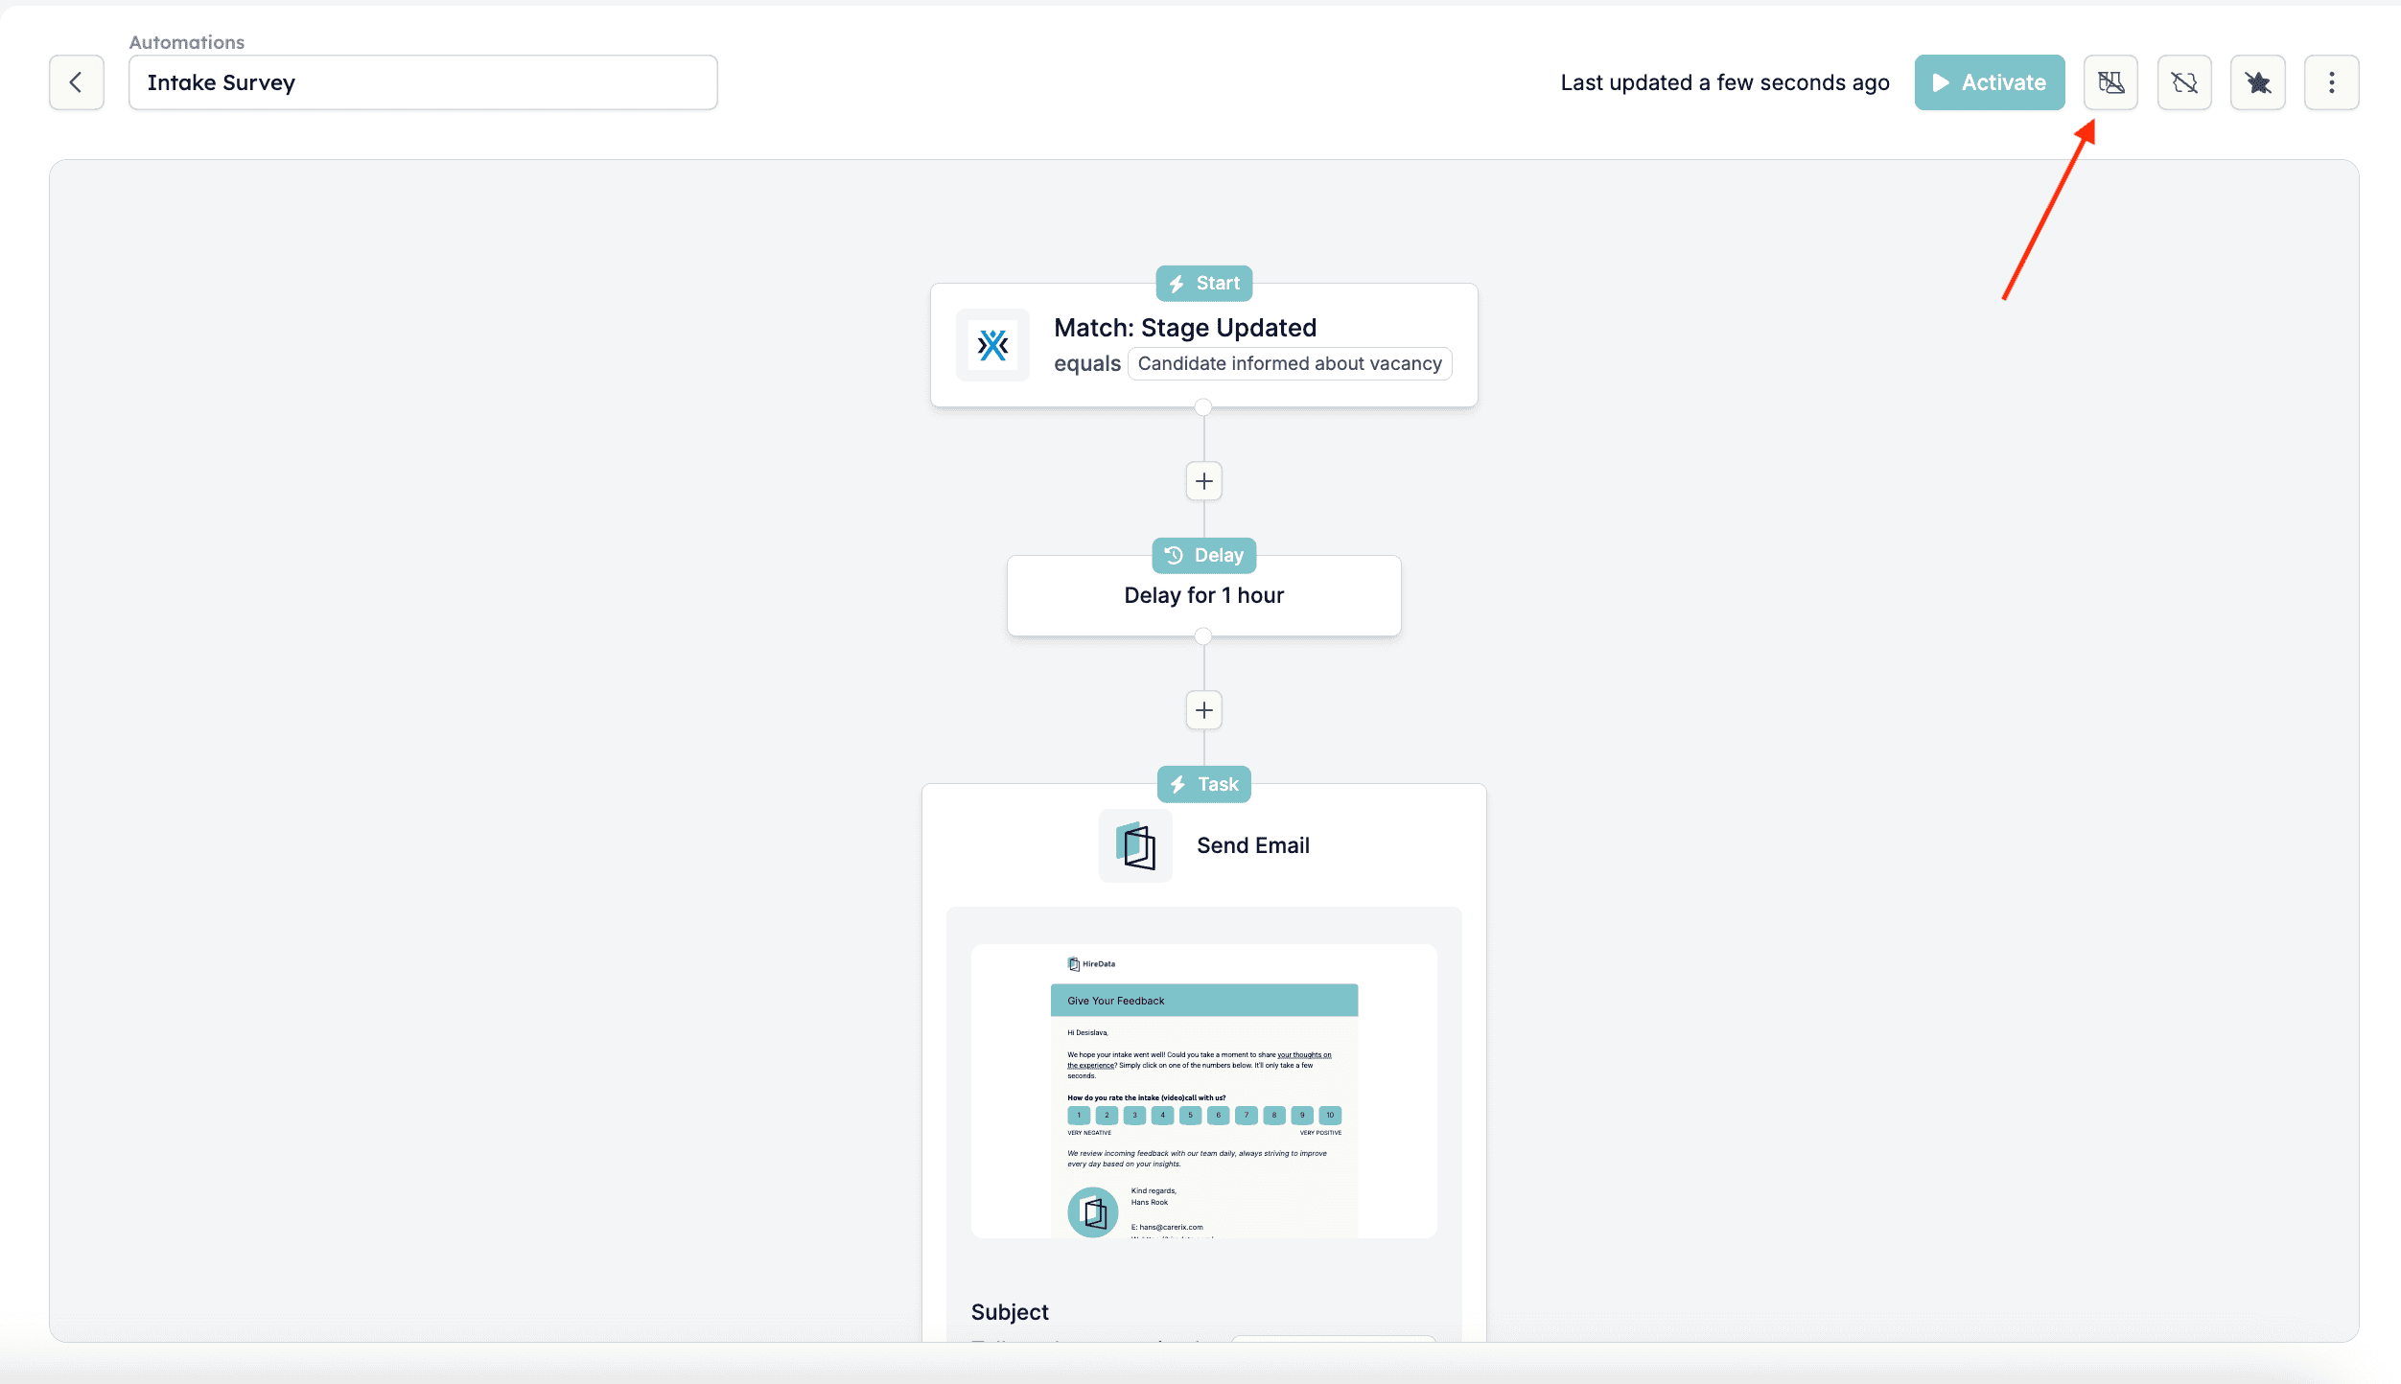Select the Task badge label

click(x=1204, y=784)
